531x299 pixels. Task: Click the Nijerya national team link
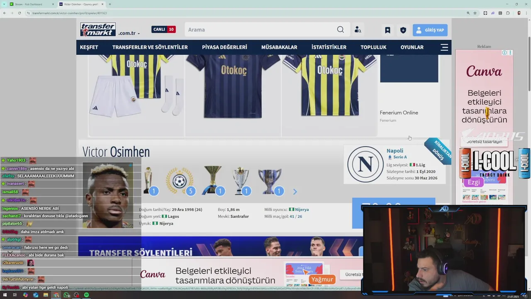[302, 210]
